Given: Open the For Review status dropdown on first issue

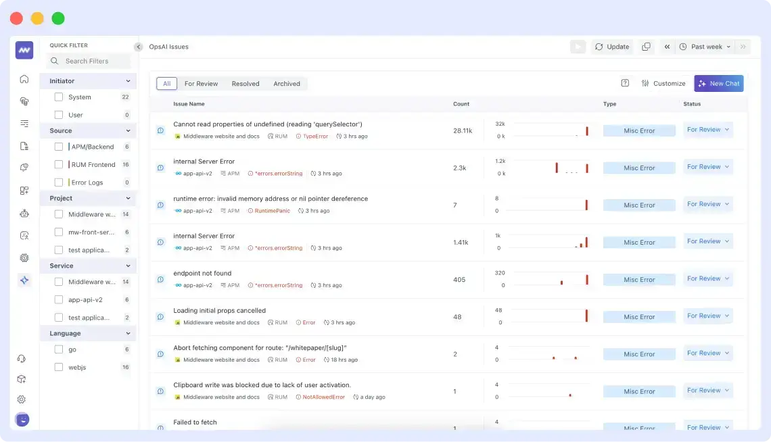Looking at the screenshot, I should (x=708, y=129).
